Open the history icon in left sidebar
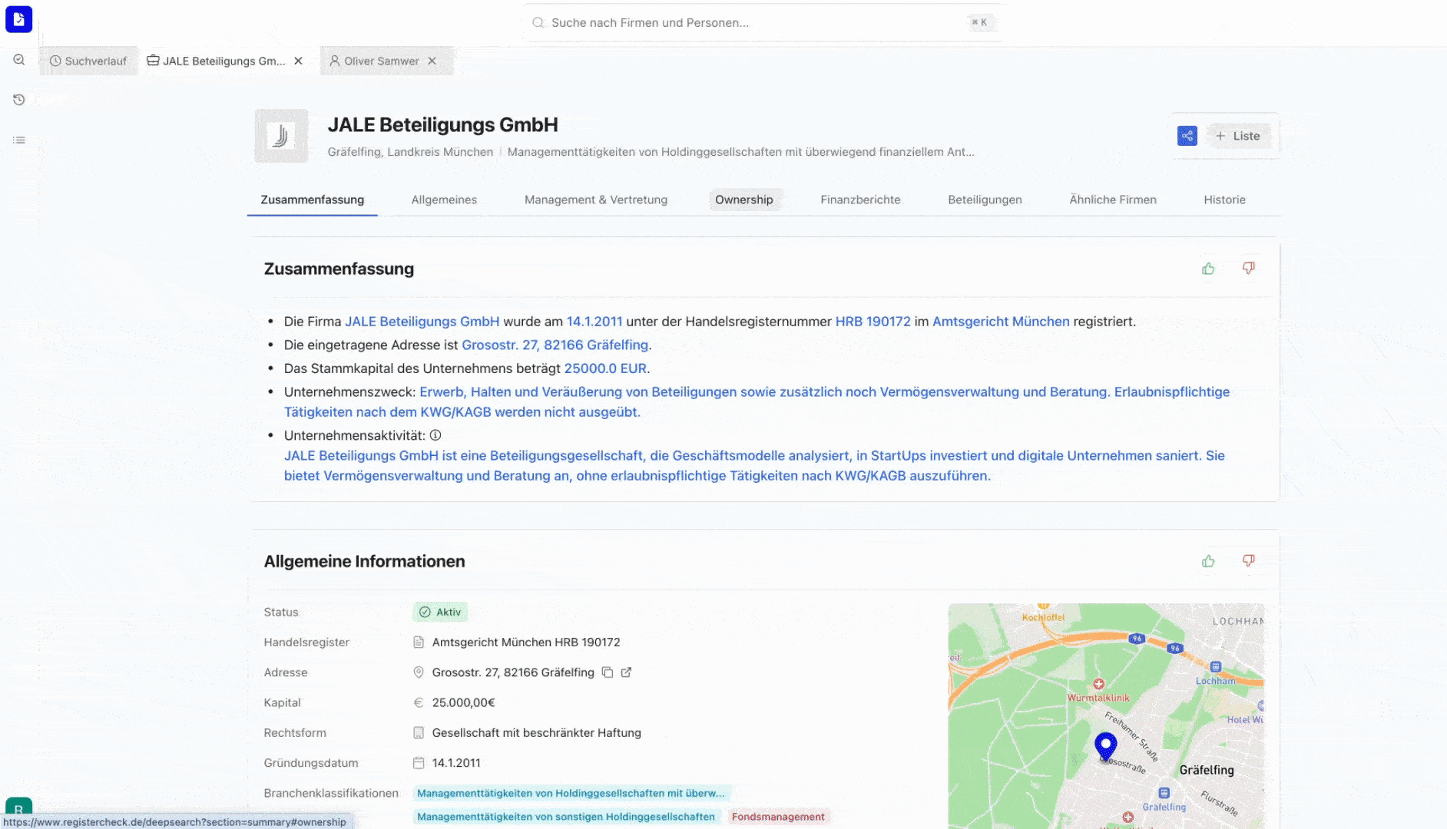1447x829 pixels. point(19,100)
